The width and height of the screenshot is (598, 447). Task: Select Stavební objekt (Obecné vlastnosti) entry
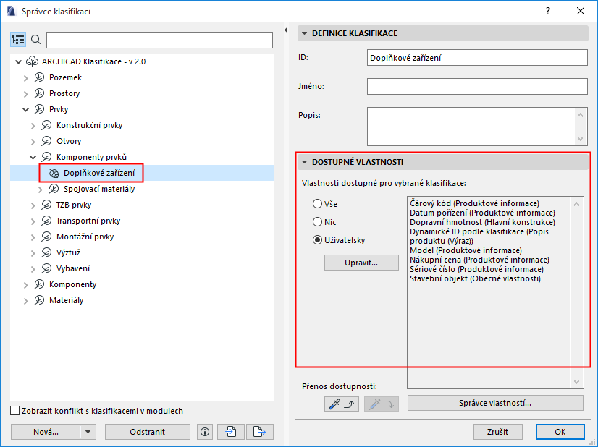click(475, 279)
